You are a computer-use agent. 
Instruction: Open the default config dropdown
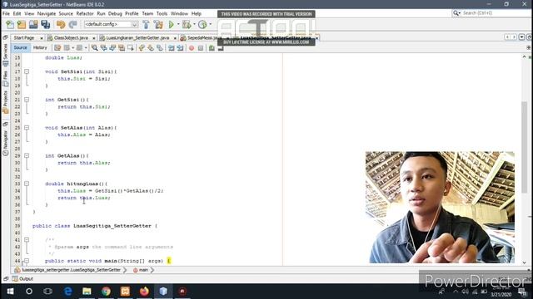[x=111, y=24]
